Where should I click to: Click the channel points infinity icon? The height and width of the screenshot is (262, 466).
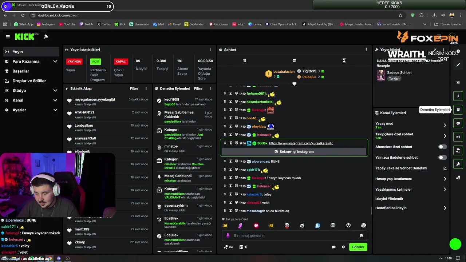click(228, 247)
